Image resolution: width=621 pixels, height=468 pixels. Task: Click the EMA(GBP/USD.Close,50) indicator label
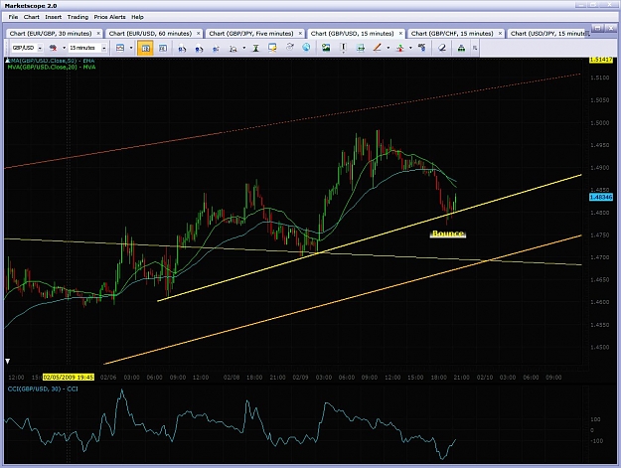pyautogui.click(x=53, y=61)
